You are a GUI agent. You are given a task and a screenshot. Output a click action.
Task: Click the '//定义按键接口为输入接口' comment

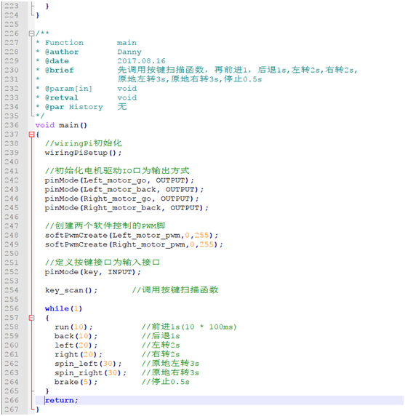(x=103, y=263)
